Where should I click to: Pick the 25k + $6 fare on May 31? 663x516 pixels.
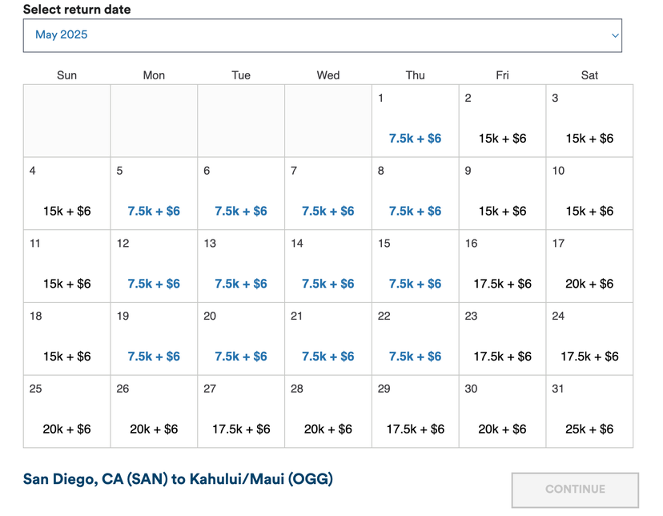589,410
